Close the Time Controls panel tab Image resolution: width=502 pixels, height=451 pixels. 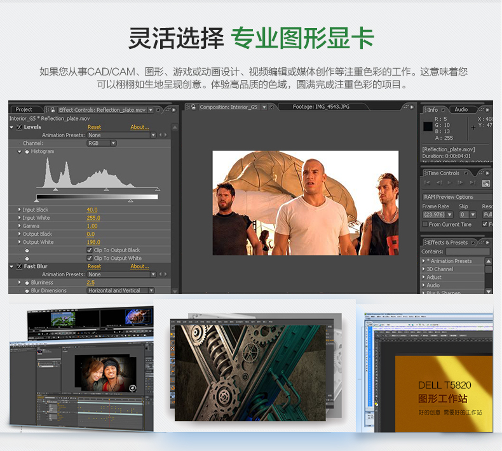tap(465, 173)
